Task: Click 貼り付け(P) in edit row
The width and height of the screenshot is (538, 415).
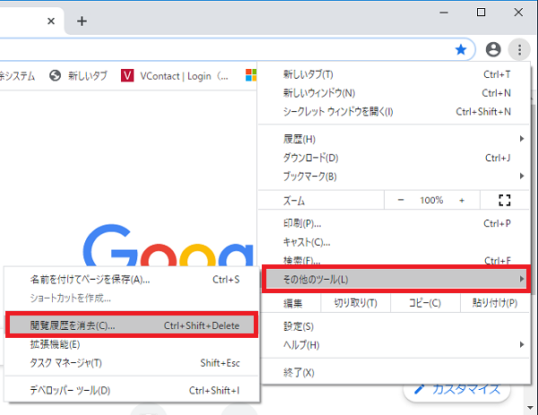Action: point(494,303)
